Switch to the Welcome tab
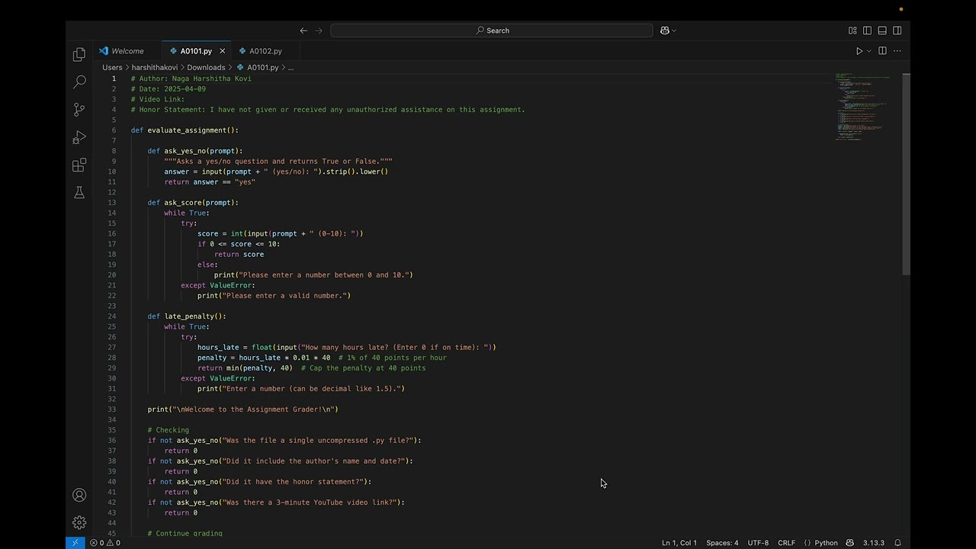The image size is (976, 549). coord(127,51)
